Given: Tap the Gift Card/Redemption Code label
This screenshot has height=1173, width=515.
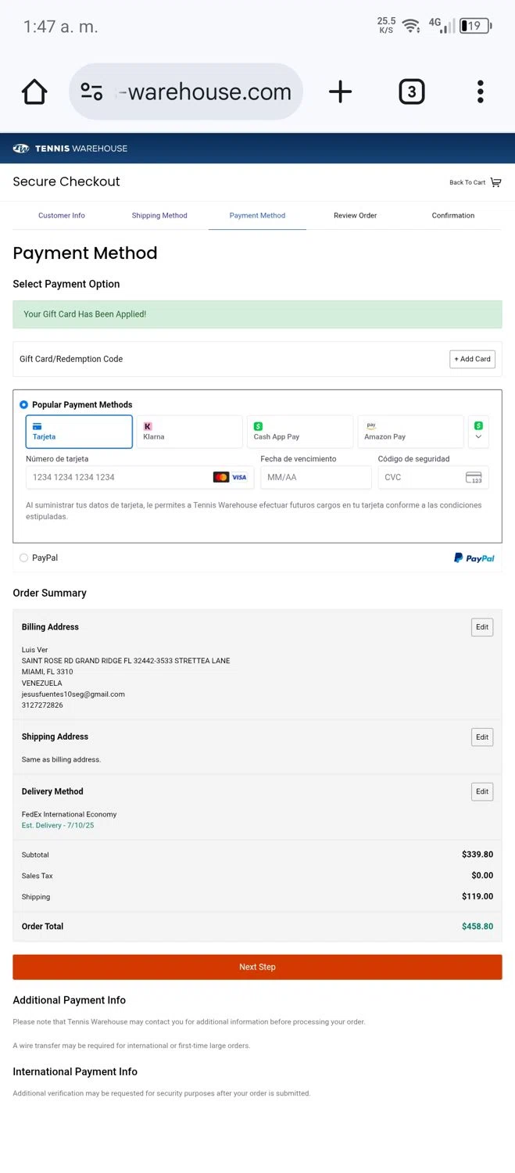Looking at the screenshot, I should (x=71, y=359).
